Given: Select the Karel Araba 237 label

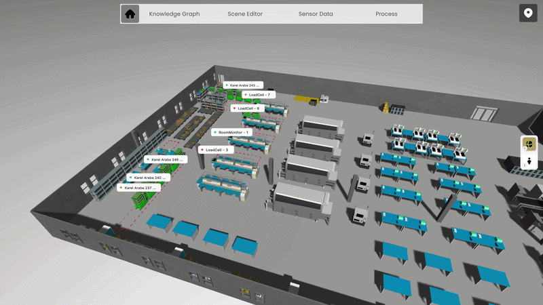Looking at the screenshot, I should pos(138,188).
